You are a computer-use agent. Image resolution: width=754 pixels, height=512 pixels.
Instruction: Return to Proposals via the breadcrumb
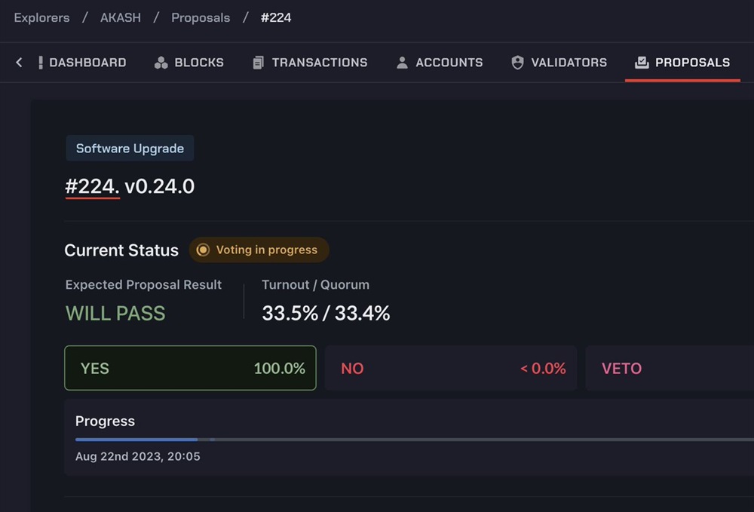[201, 17]
